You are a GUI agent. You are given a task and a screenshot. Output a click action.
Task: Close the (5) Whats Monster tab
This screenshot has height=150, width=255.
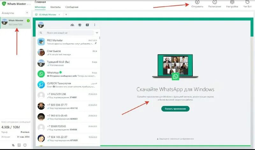coord(59,15)
